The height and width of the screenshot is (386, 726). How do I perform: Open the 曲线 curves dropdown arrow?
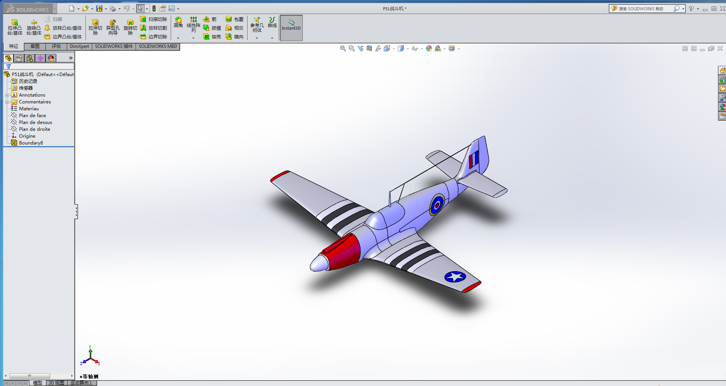pyautogui.click(x=272, y=38)
